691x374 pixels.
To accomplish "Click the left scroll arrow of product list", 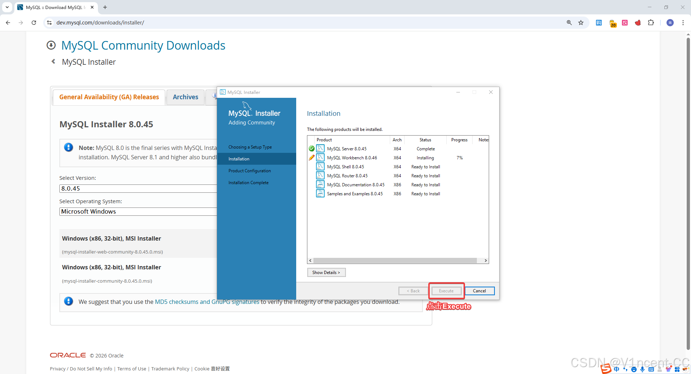I will 311,261.
